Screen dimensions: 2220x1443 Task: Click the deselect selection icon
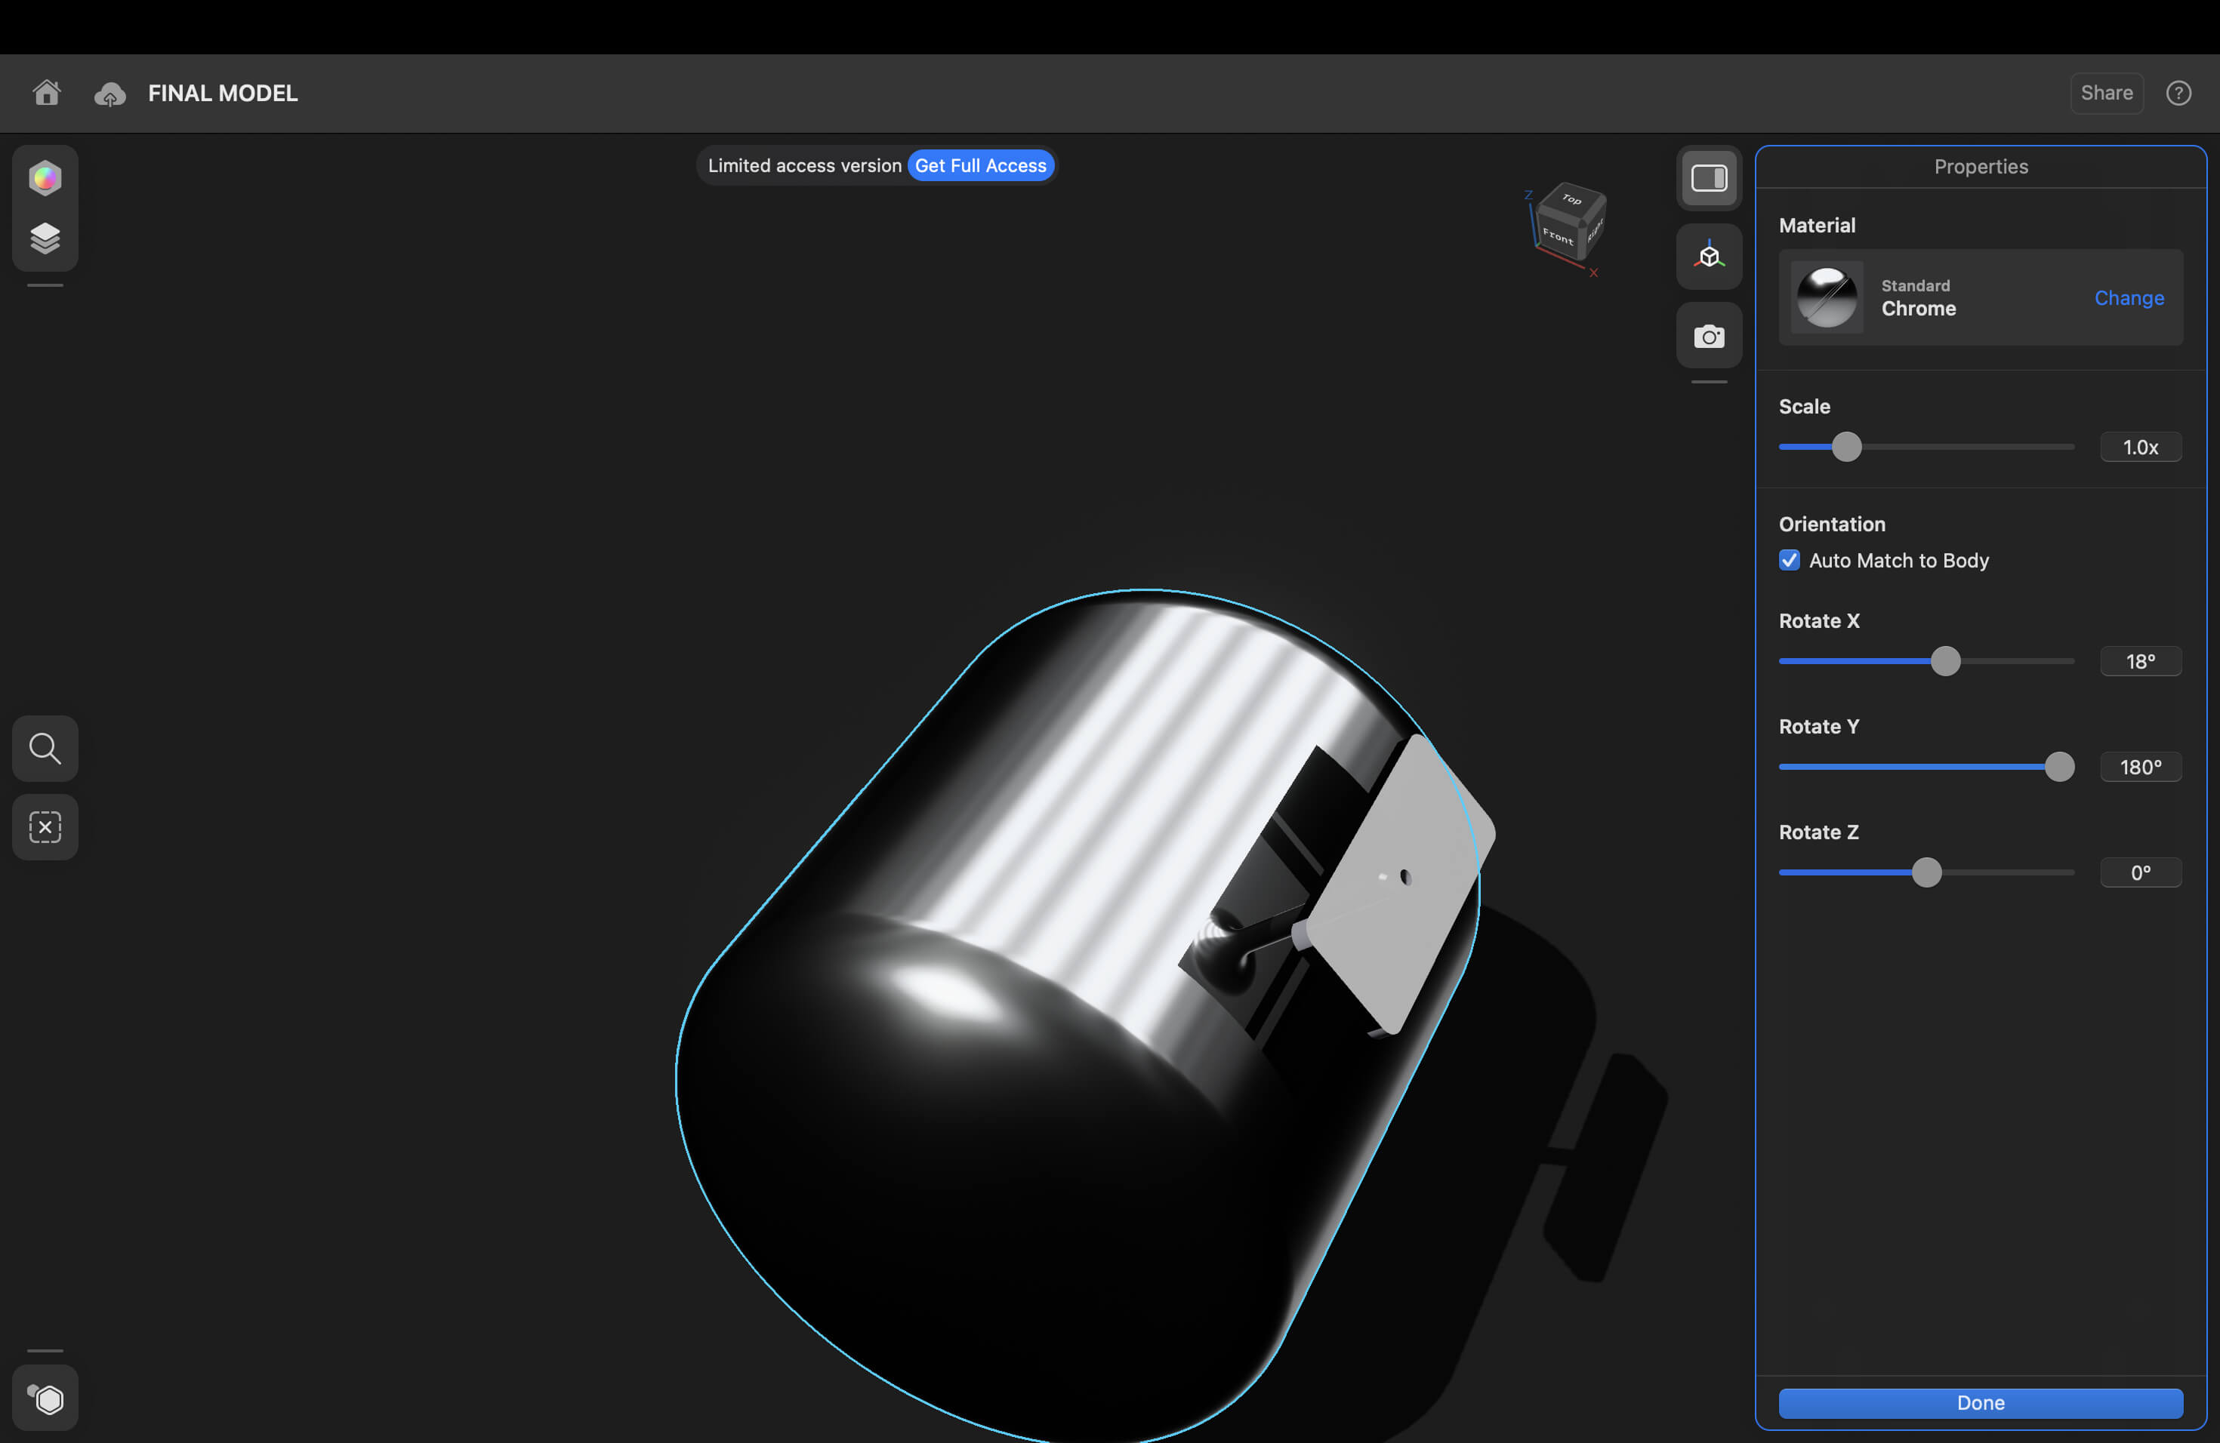pos(45,827)
